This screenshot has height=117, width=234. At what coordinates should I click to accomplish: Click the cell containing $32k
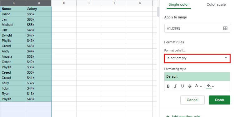click(39, 83)
